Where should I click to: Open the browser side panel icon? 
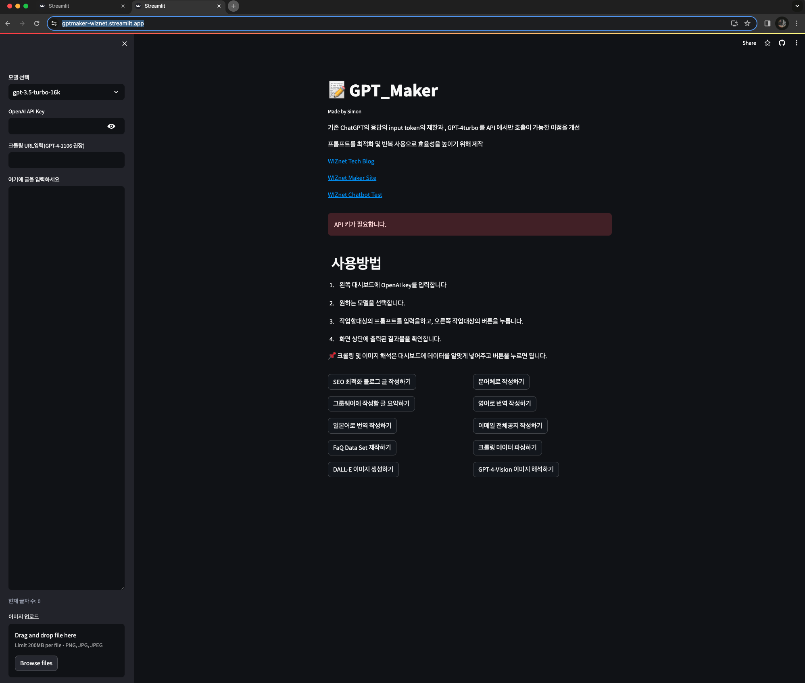pyautogui.click(x=767, y=23)
